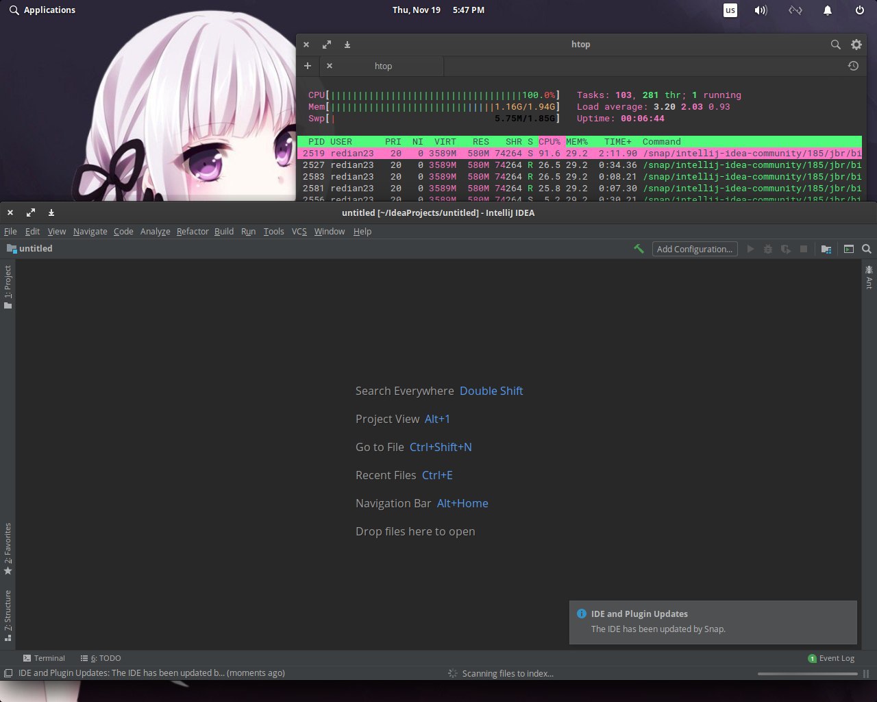Pause the indexing progress task
Screen dimensions: 877x702
(x=866, y=674)
